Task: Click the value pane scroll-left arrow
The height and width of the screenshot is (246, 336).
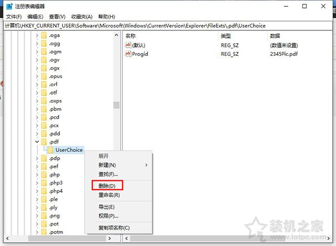Action: click(127, 238)
